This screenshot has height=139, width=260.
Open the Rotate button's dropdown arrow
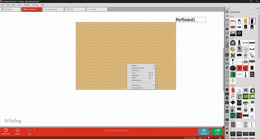22,129
